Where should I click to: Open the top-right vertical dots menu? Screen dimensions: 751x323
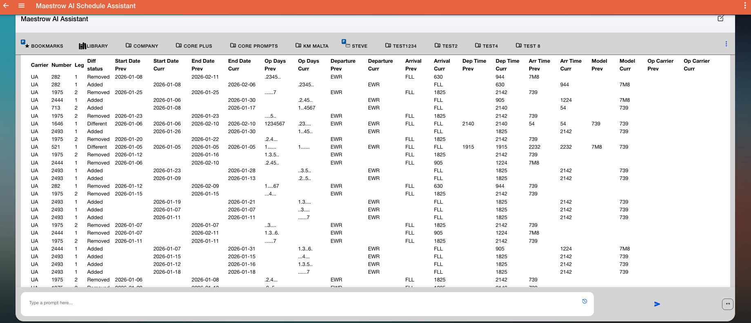(745, 6)
